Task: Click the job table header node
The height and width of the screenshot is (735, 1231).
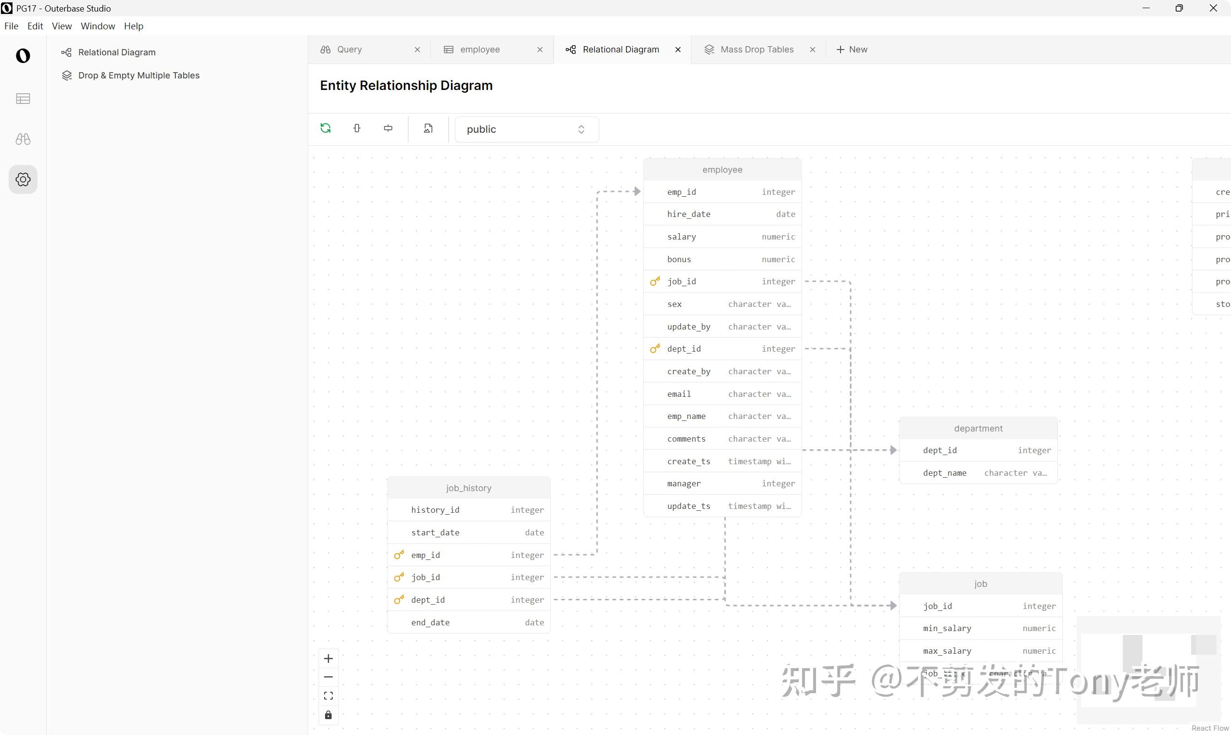Action: coord(980,583)
